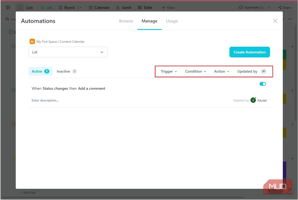Disable the Status changes automation toggle
Image resolution: width=298 pixels, height=200 pixels.
tap(263, 84)
